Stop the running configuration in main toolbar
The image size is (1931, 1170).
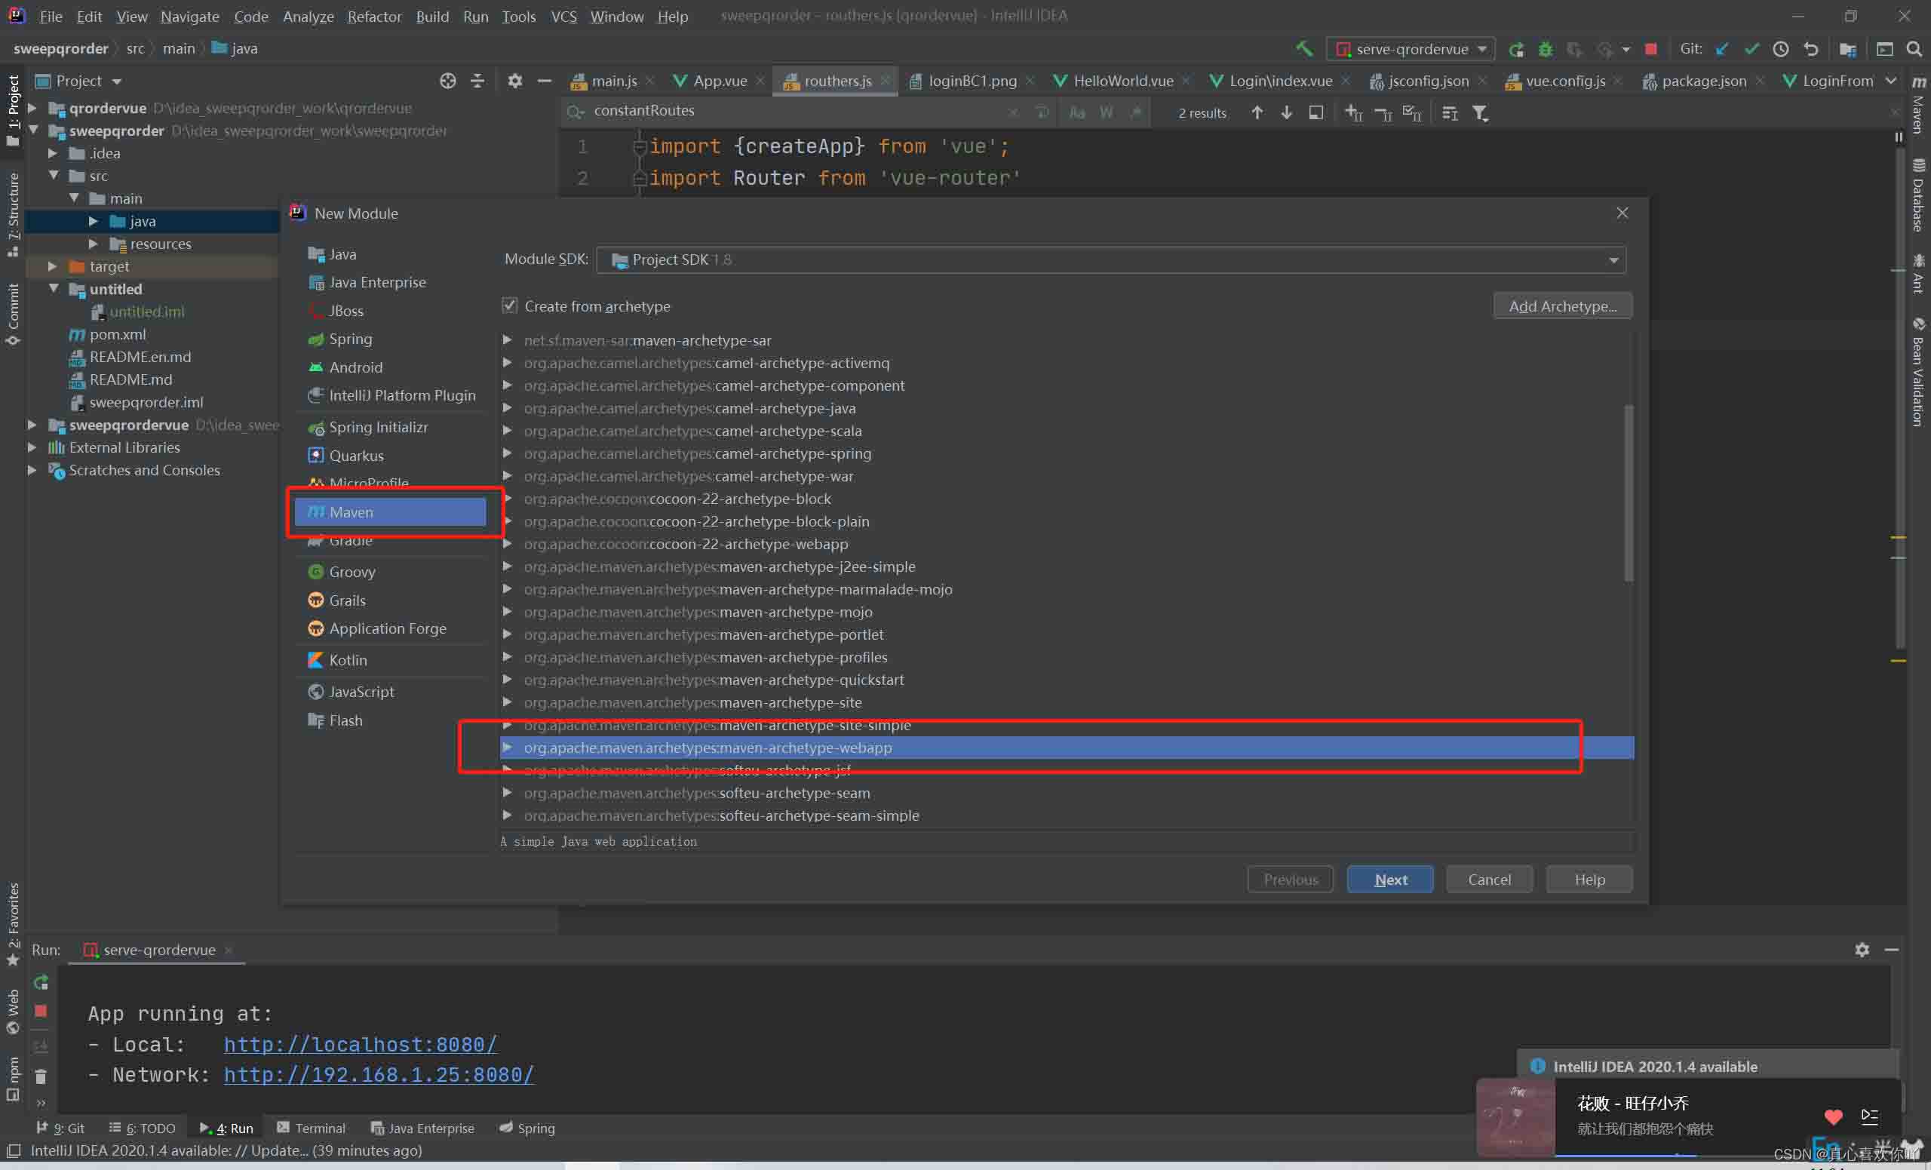(x=1651, y=48)
